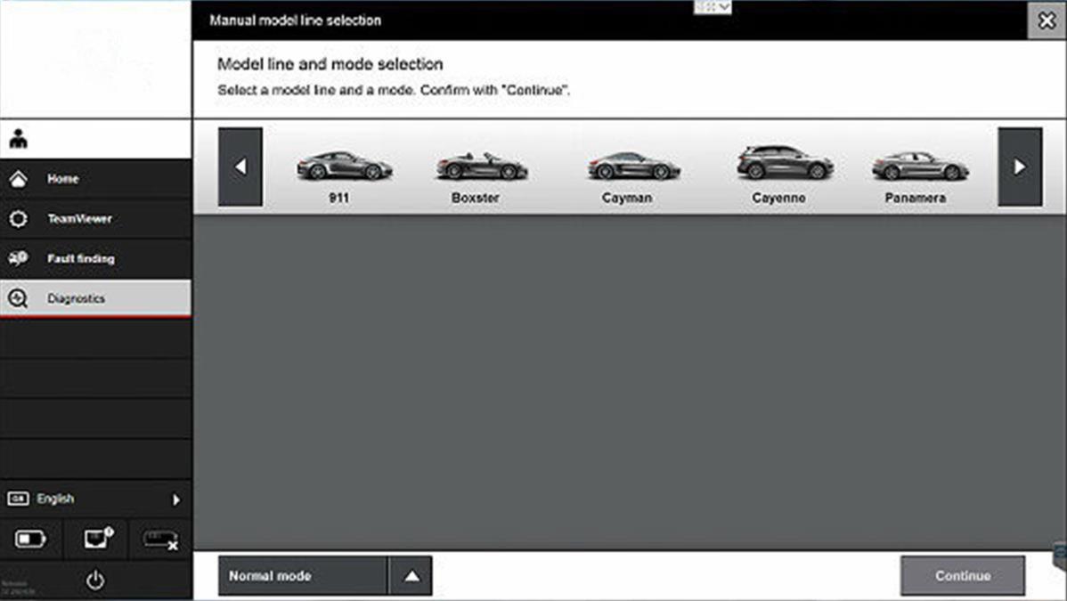Viewport: 1067px width, 601px height.
Task: Select the Diagnostics sidebar item
Action: [x=95, y=298]
